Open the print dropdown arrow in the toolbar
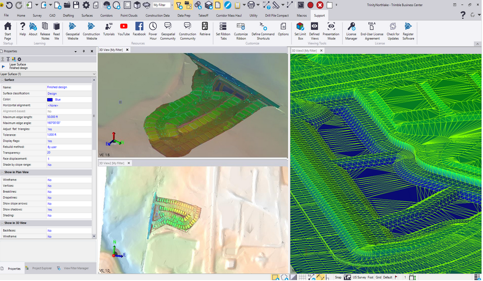Screen dimensions: 483x281 click(258, 5)
